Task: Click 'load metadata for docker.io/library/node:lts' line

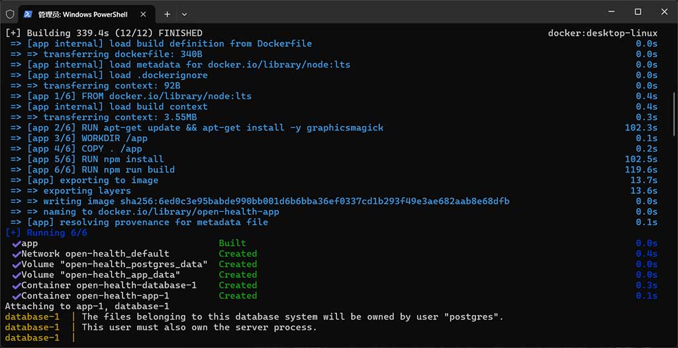Action: coord(180,65)
